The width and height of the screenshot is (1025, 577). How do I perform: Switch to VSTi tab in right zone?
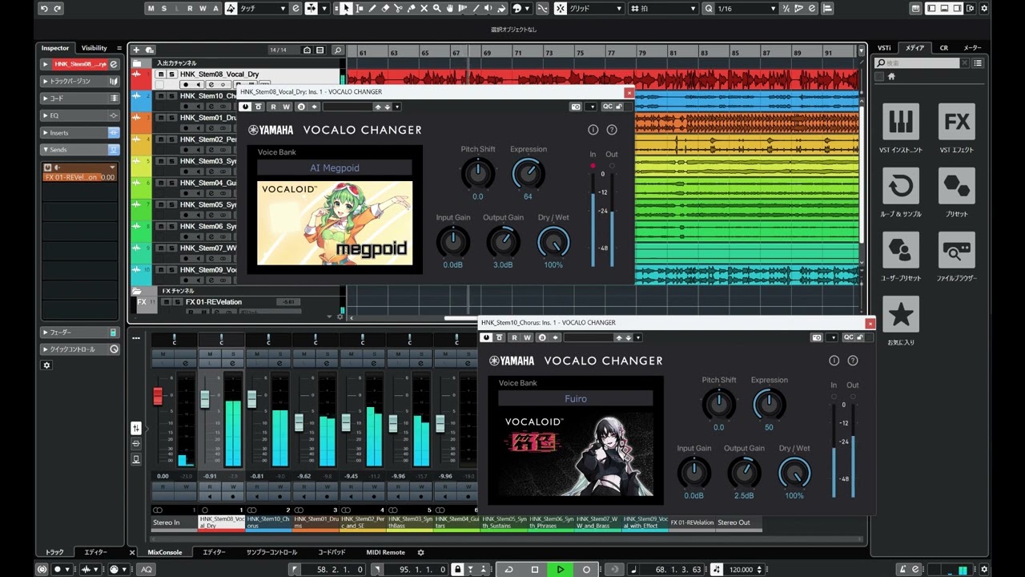pos(884,48)
